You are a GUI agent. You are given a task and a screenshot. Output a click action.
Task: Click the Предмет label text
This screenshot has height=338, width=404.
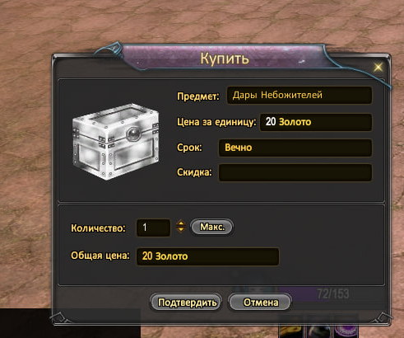[x=198, y=96]
